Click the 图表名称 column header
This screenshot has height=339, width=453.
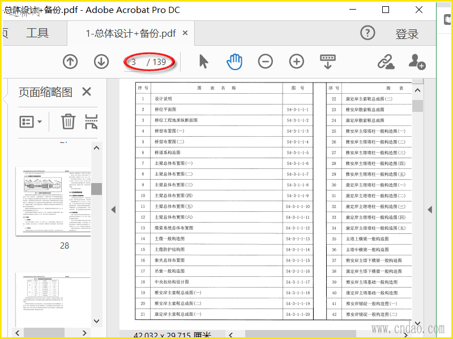coord(217,88)
